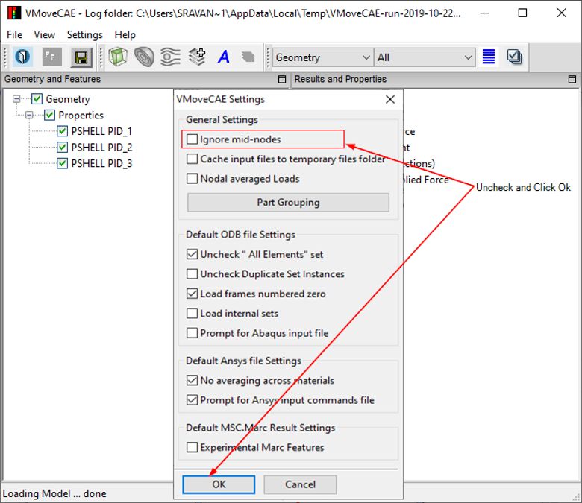The image size is (582, 503).
Task: Open the All dropdown in toolbar
Action: [x=425, y=57]
